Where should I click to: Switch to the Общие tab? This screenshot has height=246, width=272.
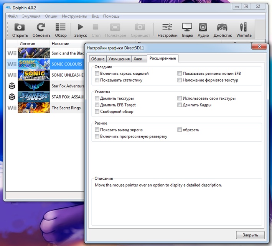pyautogui.click(x=98, y=59)
